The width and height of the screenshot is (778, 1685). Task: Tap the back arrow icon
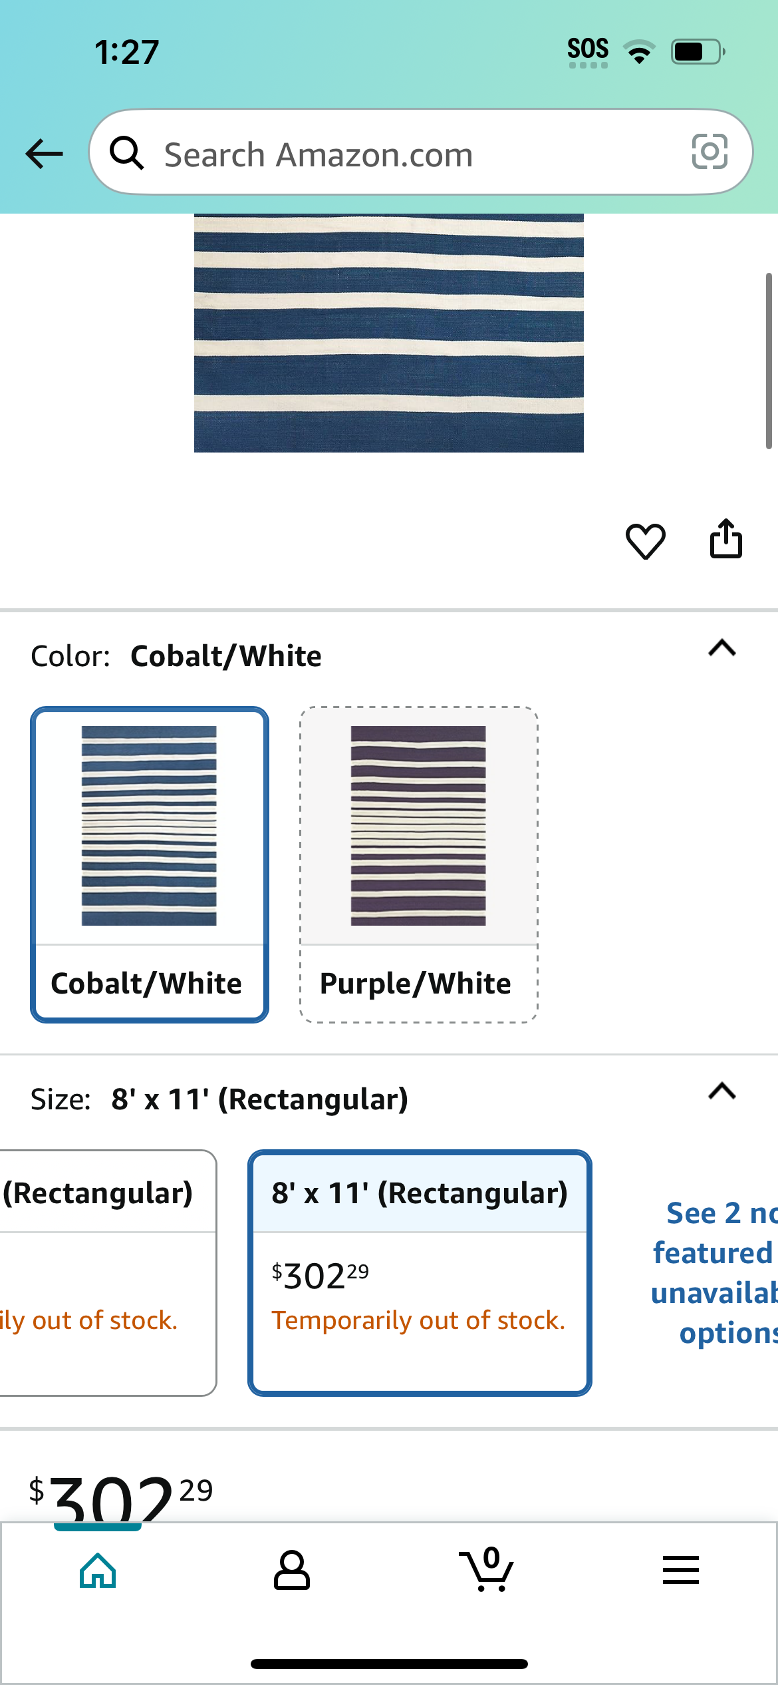tap(44, 154)
